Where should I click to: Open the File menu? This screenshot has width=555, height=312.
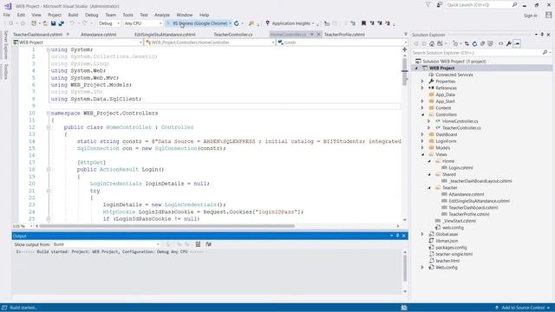[7, 15]
